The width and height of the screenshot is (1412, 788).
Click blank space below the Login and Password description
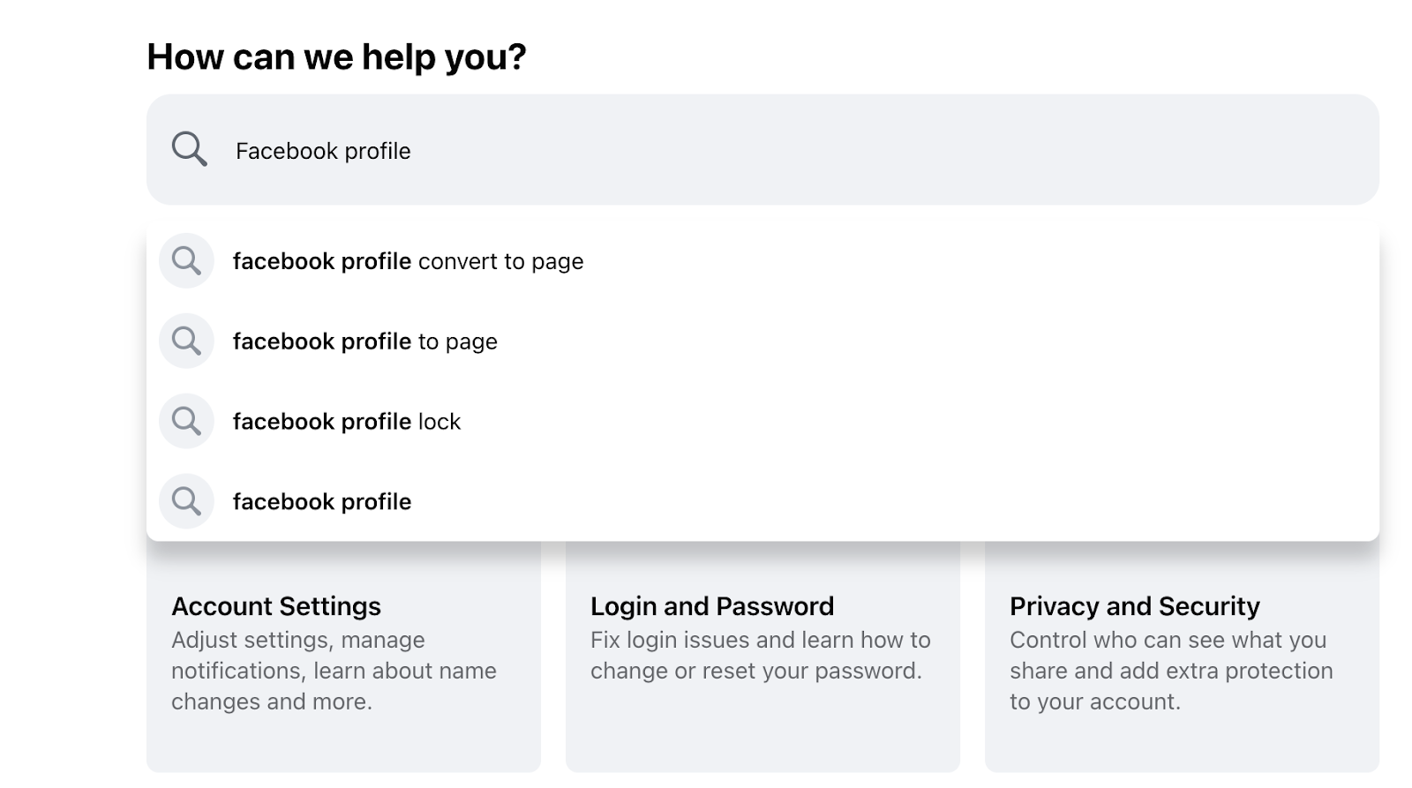762,732
